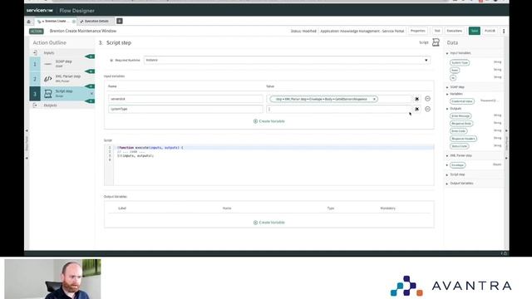Close the Brenton Create tab

coord(74,22)
